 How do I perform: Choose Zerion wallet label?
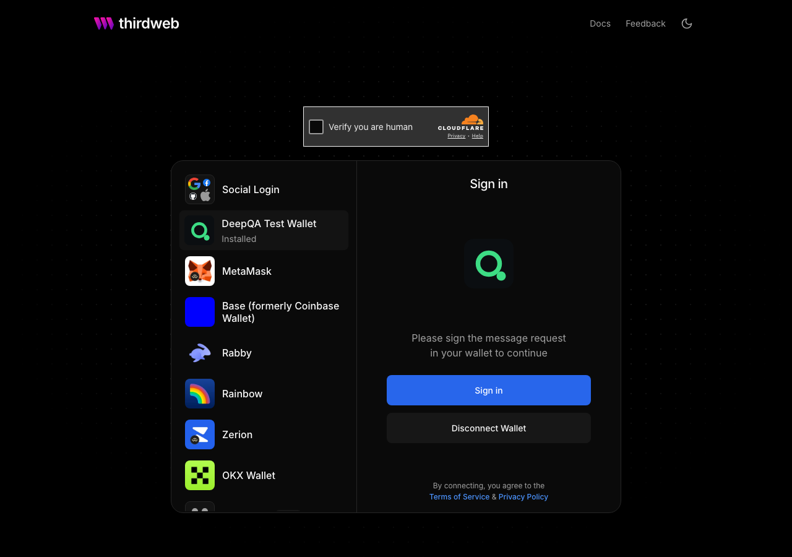[238, 434]
